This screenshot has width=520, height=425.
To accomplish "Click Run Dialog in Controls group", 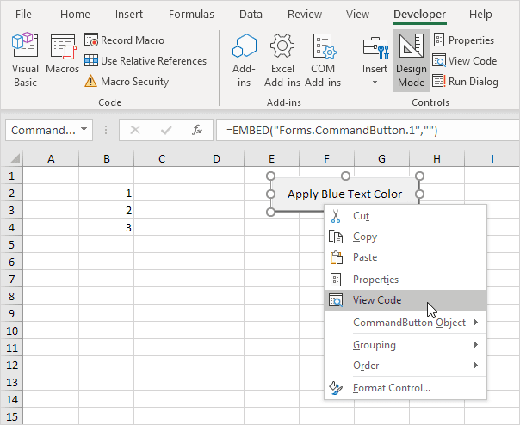I will pos(465,82).
